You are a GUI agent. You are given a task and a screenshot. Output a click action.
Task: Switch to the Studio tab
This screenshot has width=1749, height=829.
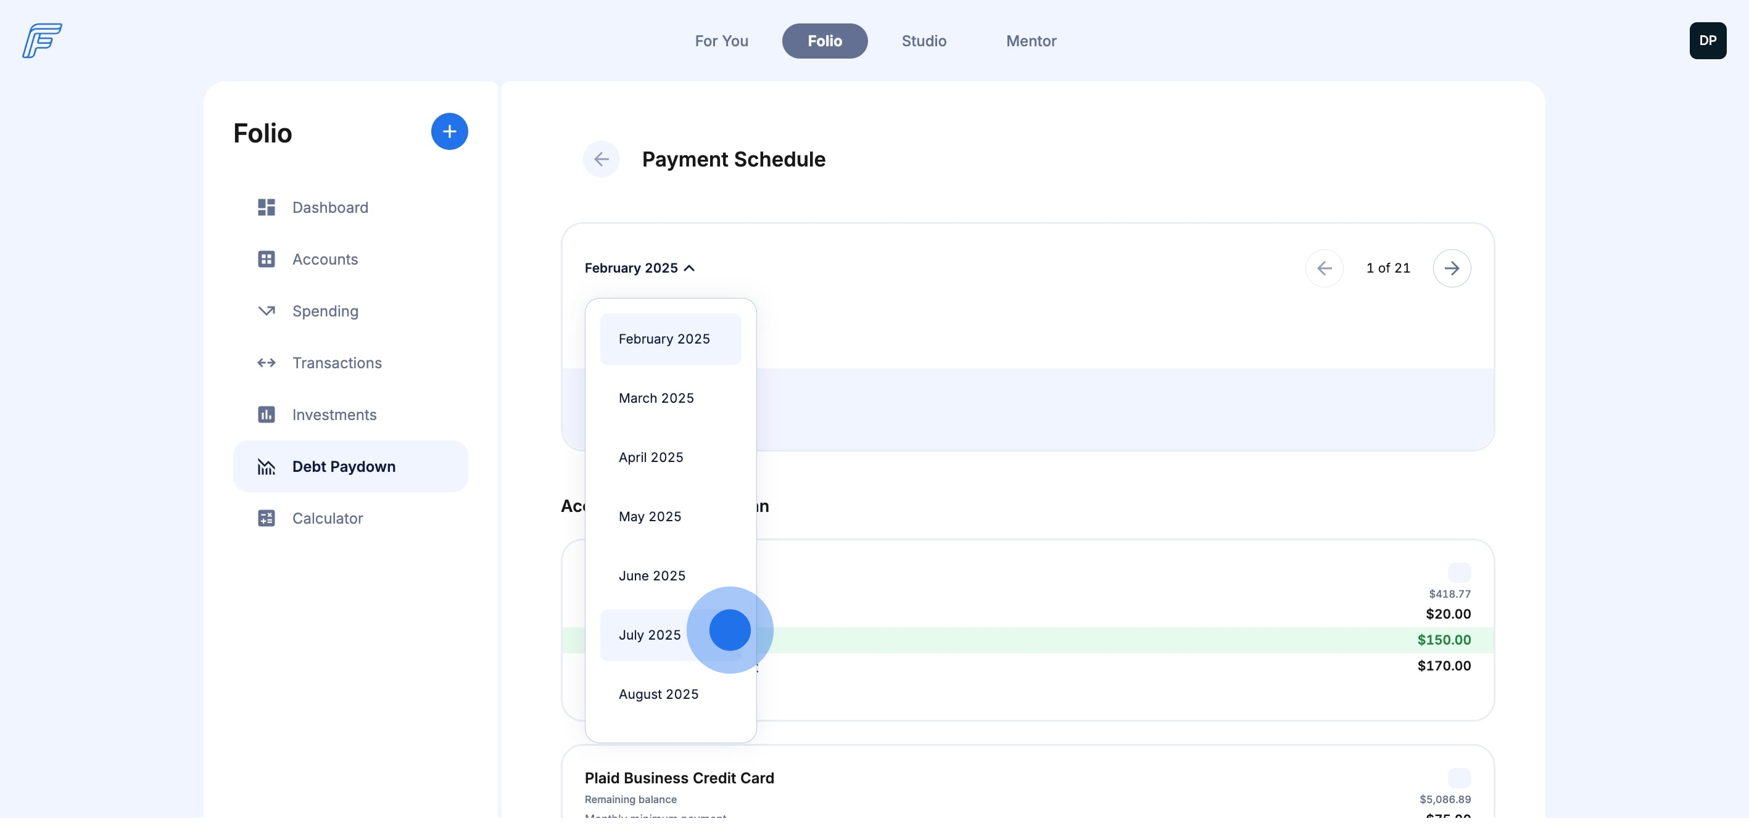(x=924, y=41)
